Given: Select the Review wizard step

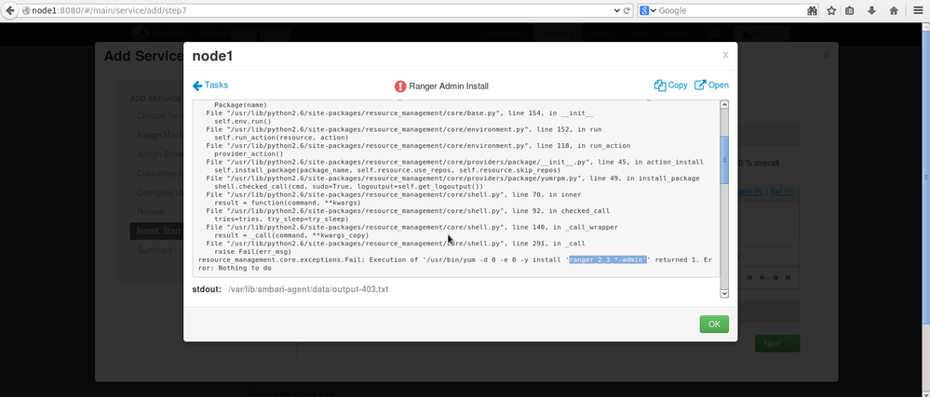Looking at the screenshot, I should pyautogui.click(x=151, y=212).
